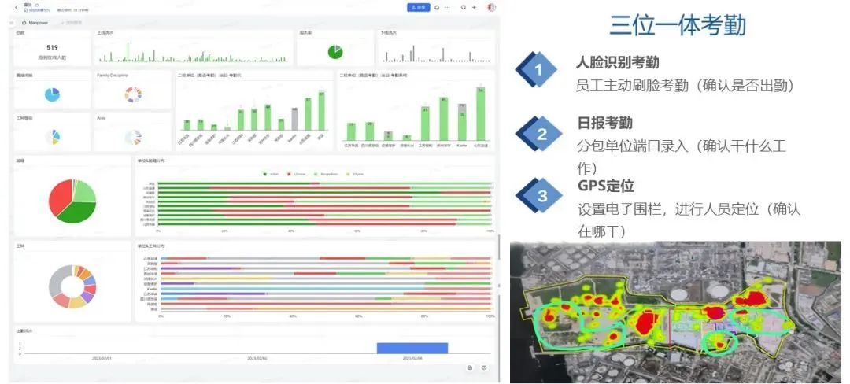
Task: Click the green attendance rate pie chart
Action: coord(335,52)
